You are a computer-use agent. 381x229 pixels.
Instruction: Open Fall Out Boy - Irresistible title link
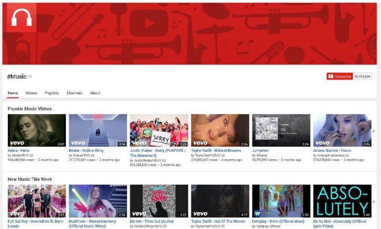(x=36, y=224)
